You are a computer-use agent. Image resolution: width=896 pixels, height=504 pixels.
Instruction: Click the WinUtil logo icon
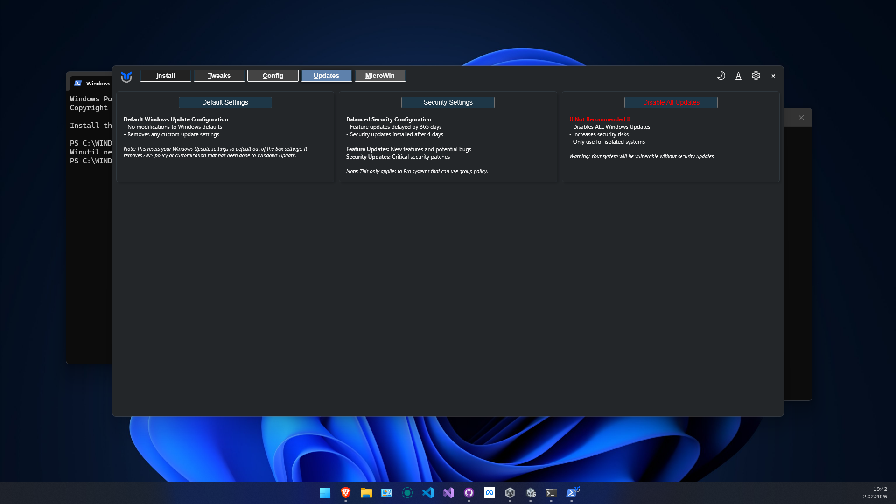tap(126, 77)
